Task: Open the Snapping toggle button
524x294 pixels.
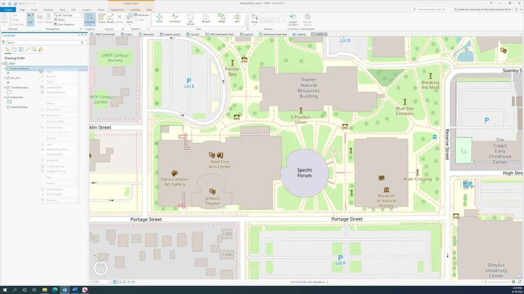Action: [90, 19]
